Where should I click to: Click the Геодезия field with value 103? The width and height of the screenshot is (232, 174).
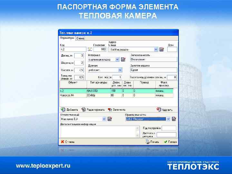pyautogui.click(x=100, y=49)
